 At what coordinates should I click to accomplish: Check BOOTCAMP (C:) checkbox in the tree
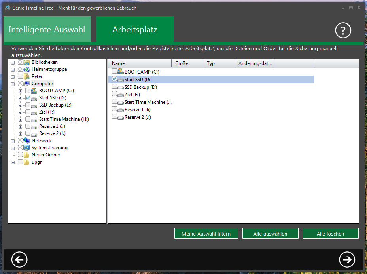tap(28, 90)
